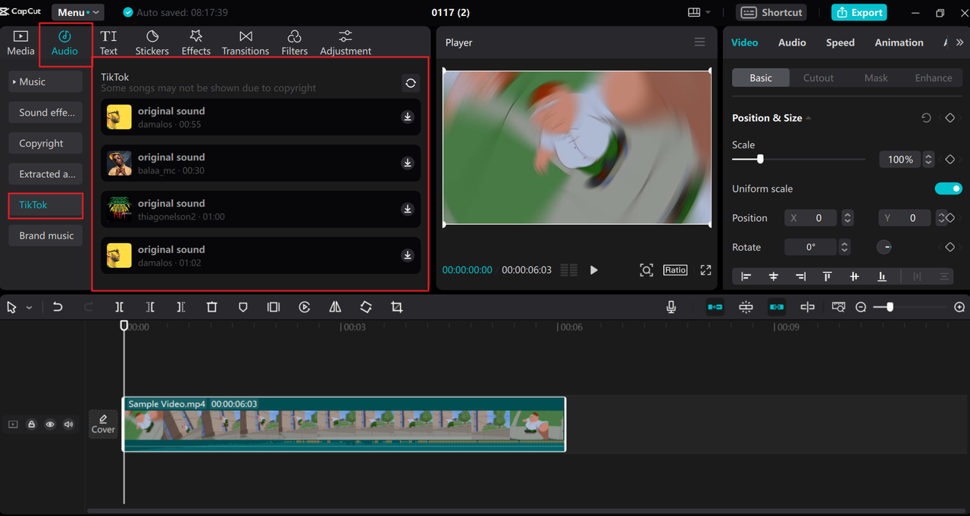This screenshot has width=970, height=516.
Task: Open the player hamburger menu
Action: [699, 42]
